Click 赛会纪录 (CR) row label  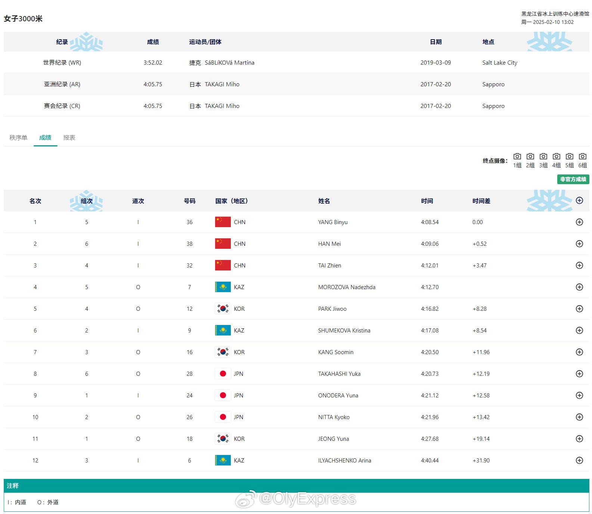point(62,106)
